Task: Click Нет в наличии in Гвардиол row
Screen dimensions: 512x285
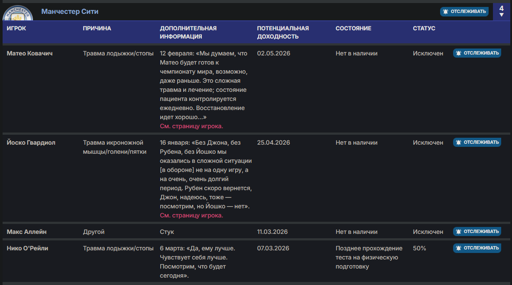Action: pos(356,142)
